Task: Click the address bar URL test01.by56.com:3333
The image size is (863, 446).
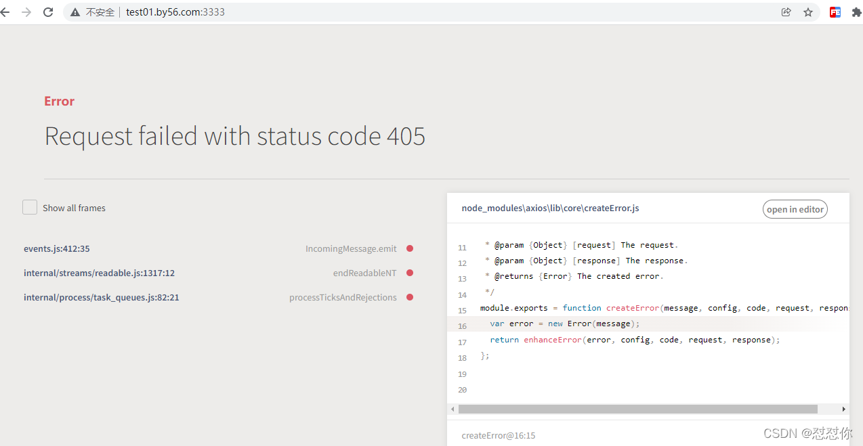Action: click(x=175, y=12)
